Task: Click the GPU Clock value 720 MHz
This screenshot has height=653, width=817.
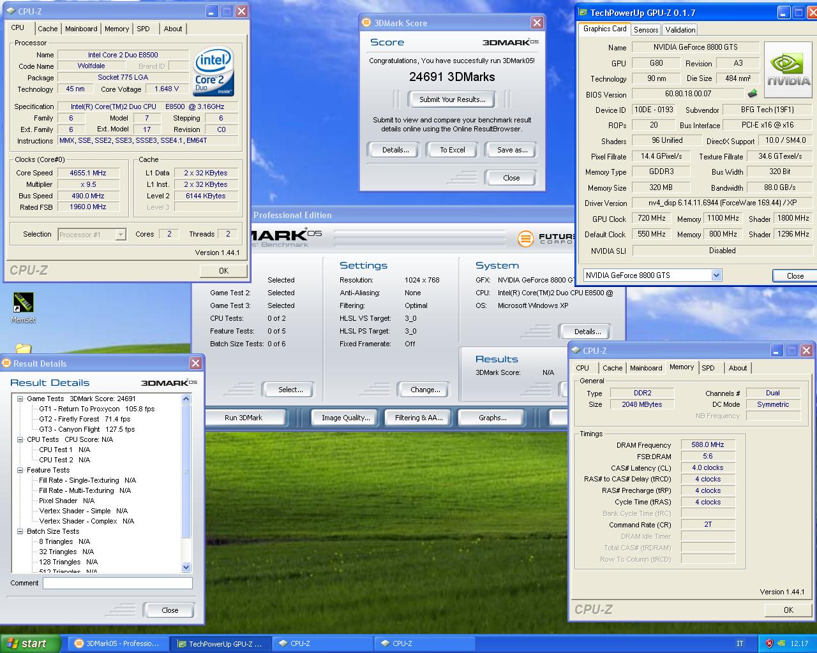Action: (x=651, y=218)
